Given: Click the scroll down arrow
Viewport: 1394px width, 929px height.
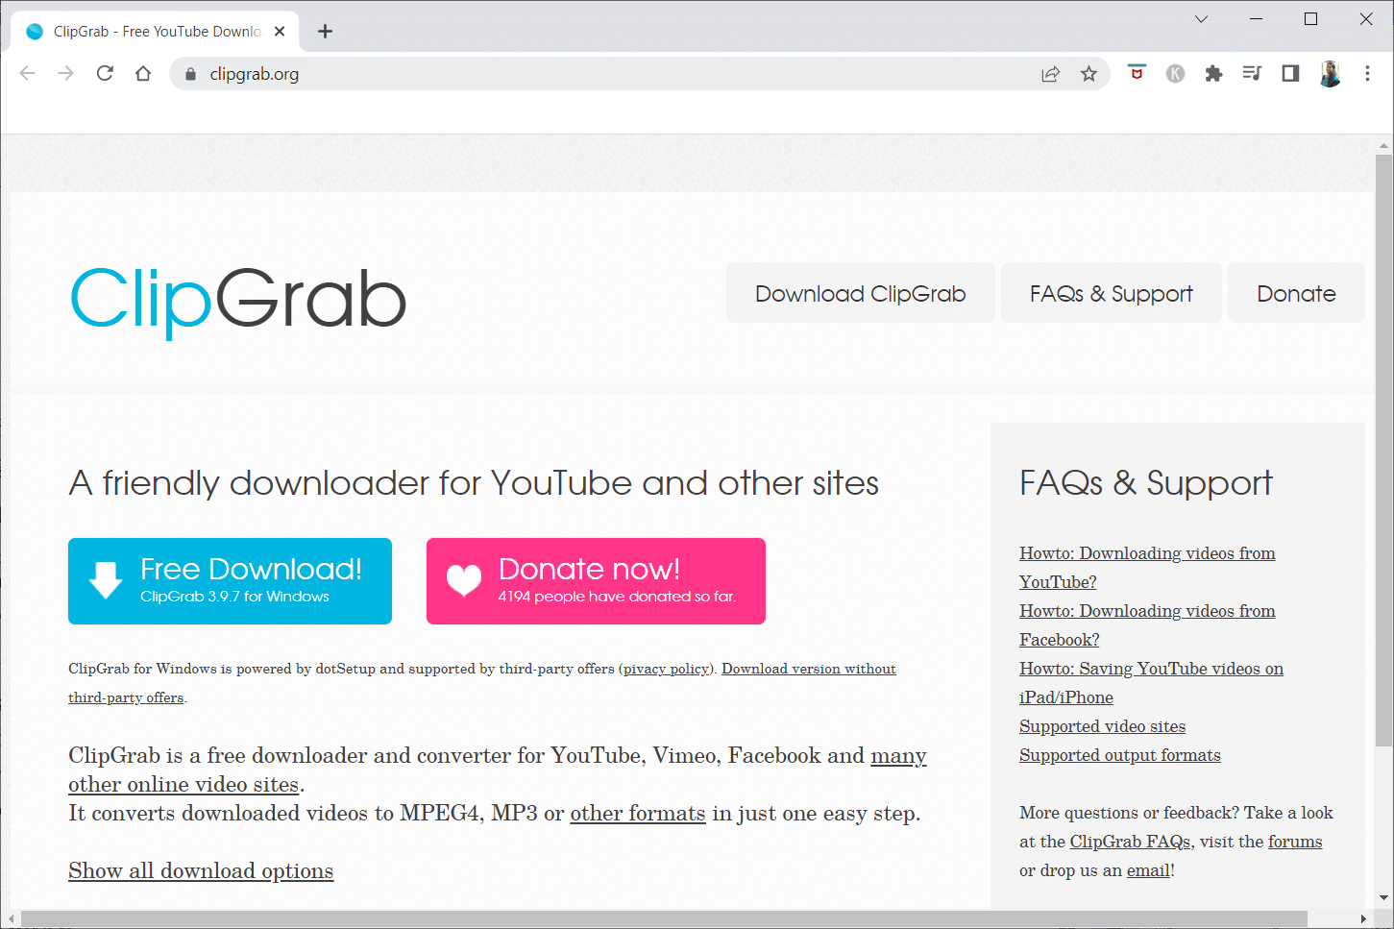Looking at the screenshot, I should click(1383, 898).
